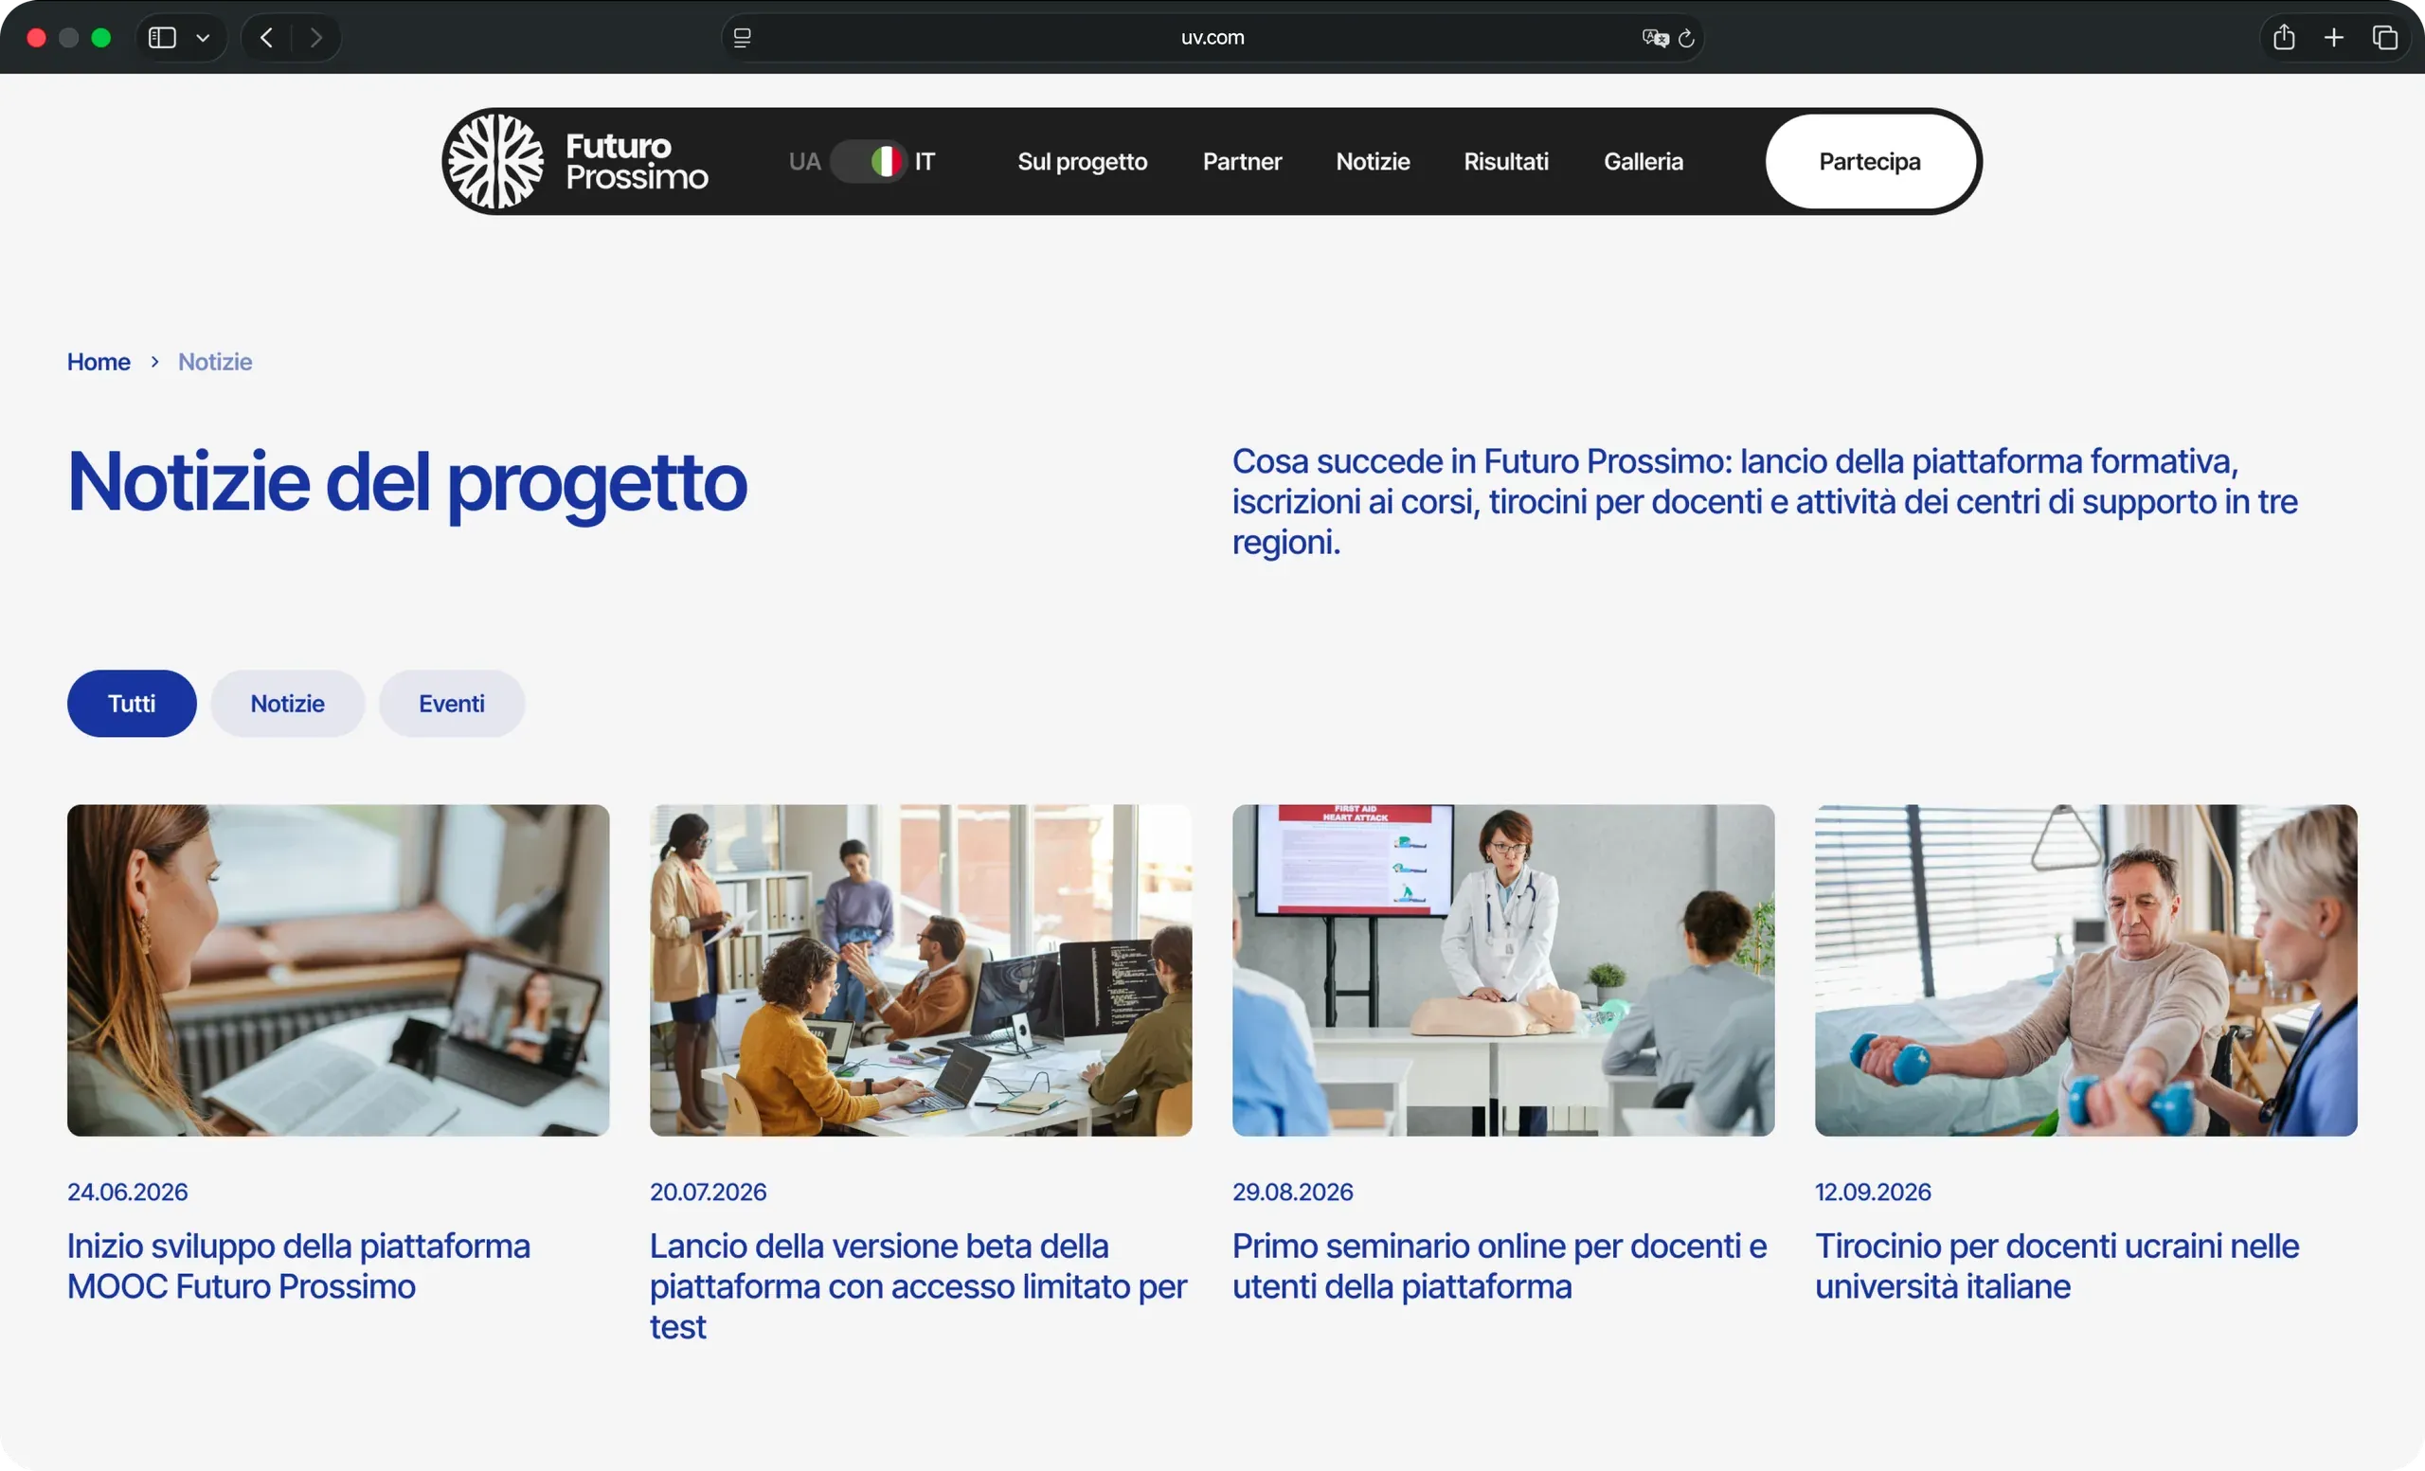Toggle the UA/IT language switch

click(x=868, y=161)
